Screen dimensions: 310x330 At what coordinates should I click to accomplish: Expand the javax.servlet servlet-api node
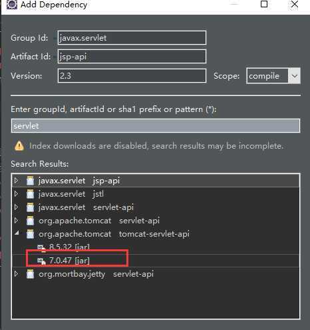[x=17, y=207]
